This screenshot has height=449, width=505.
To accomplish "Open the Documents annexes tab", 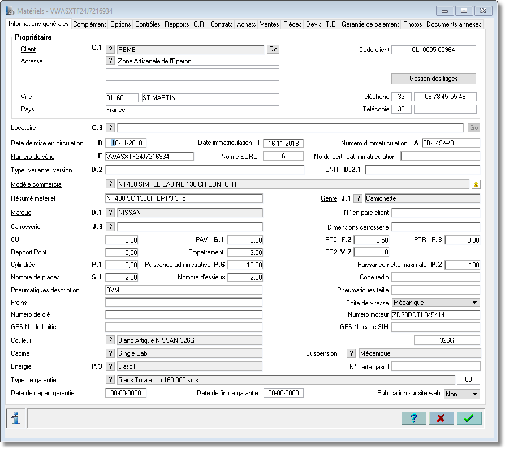I will (x=454, y=24).
